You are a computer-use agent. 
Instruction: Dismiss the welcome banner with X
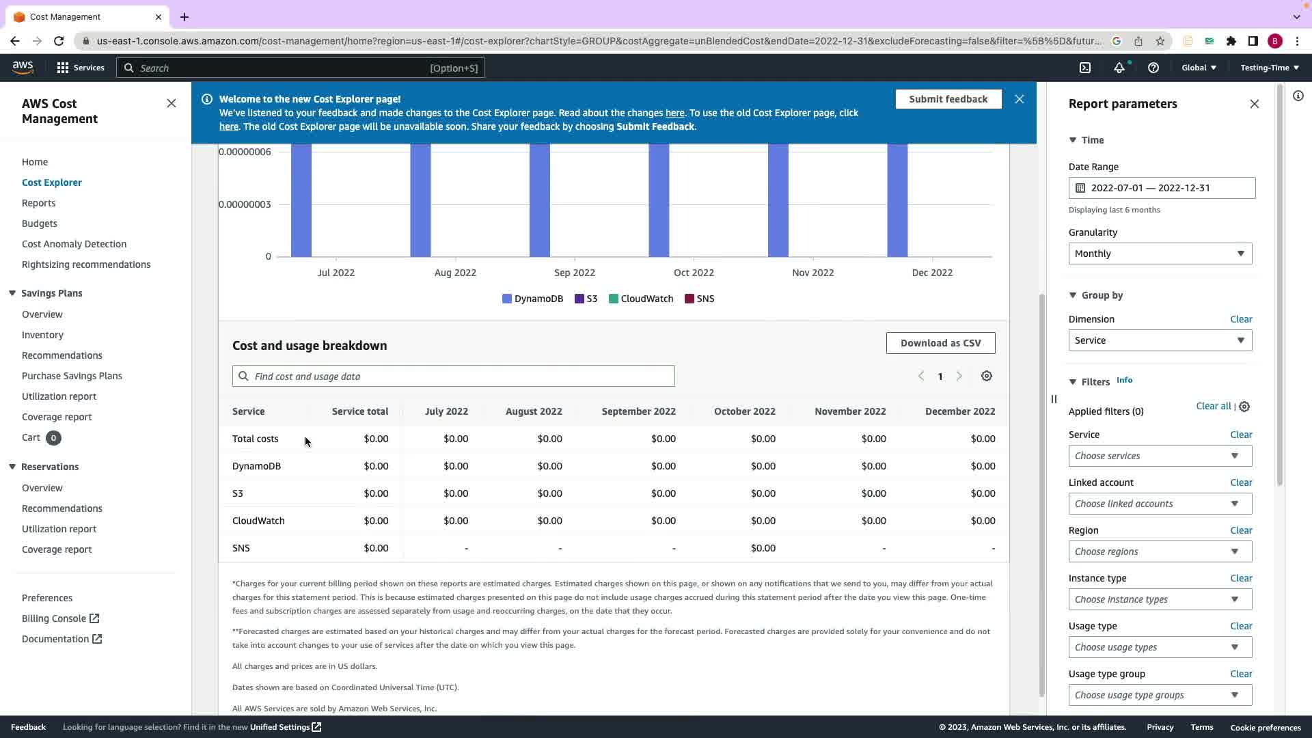coord(1020,99)
